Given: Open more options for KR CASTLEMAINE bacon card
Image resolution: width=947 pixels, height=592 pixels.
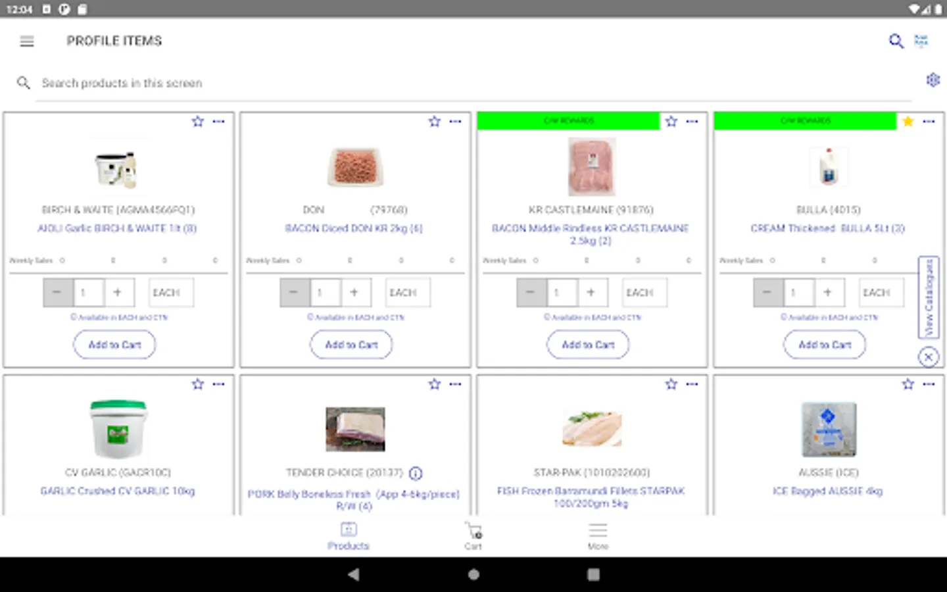Looking at the screenshot, I should 692,122.
